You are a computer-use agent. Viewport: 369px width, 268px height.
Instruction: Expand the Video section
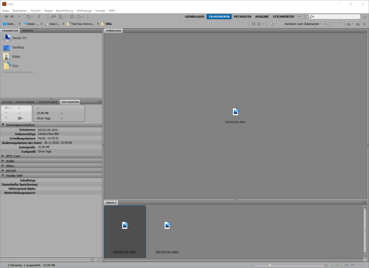pyautogui.click(x=3, y=166)
